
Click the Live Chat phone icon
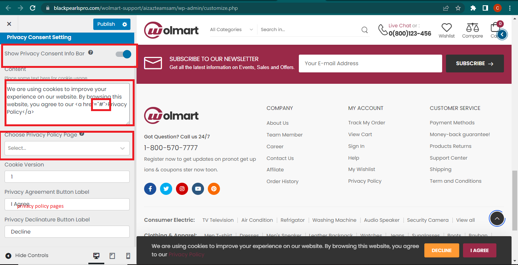tap(383, 30)
